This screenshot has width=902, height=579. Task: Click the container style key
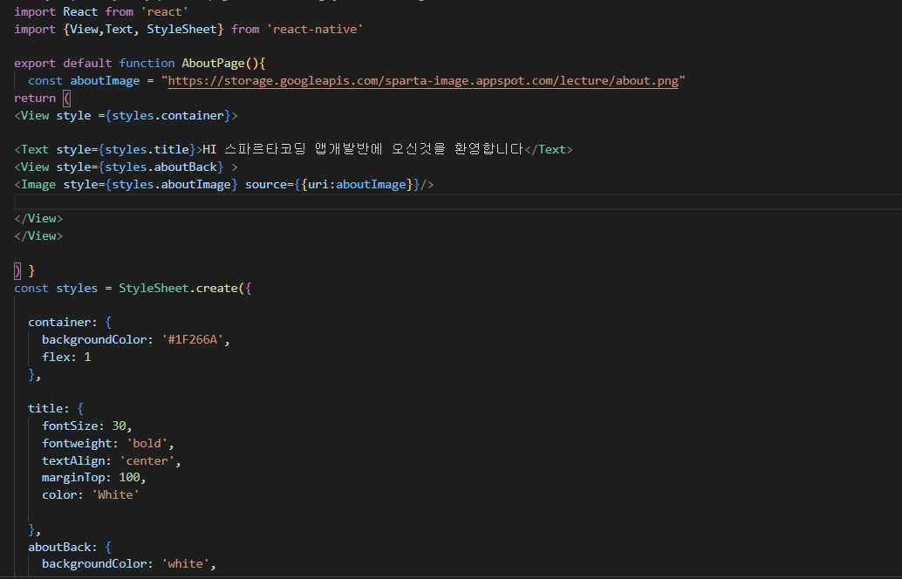pyautogui.click(x=59, y=323)
